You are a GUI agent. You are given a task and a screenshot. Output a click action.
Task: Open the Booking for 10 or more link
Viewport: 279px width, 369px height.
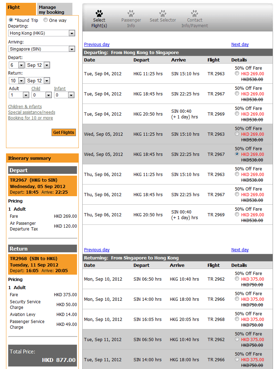30,118
